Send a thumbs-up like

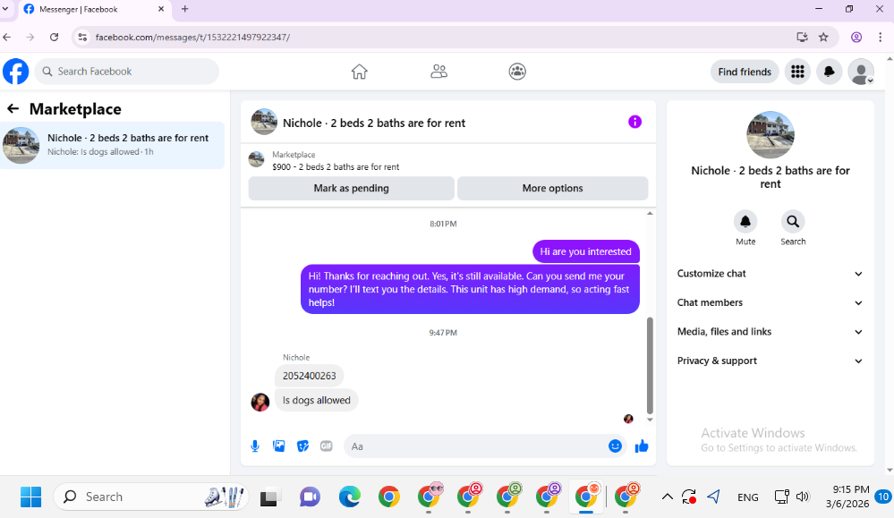pos(642,446)
